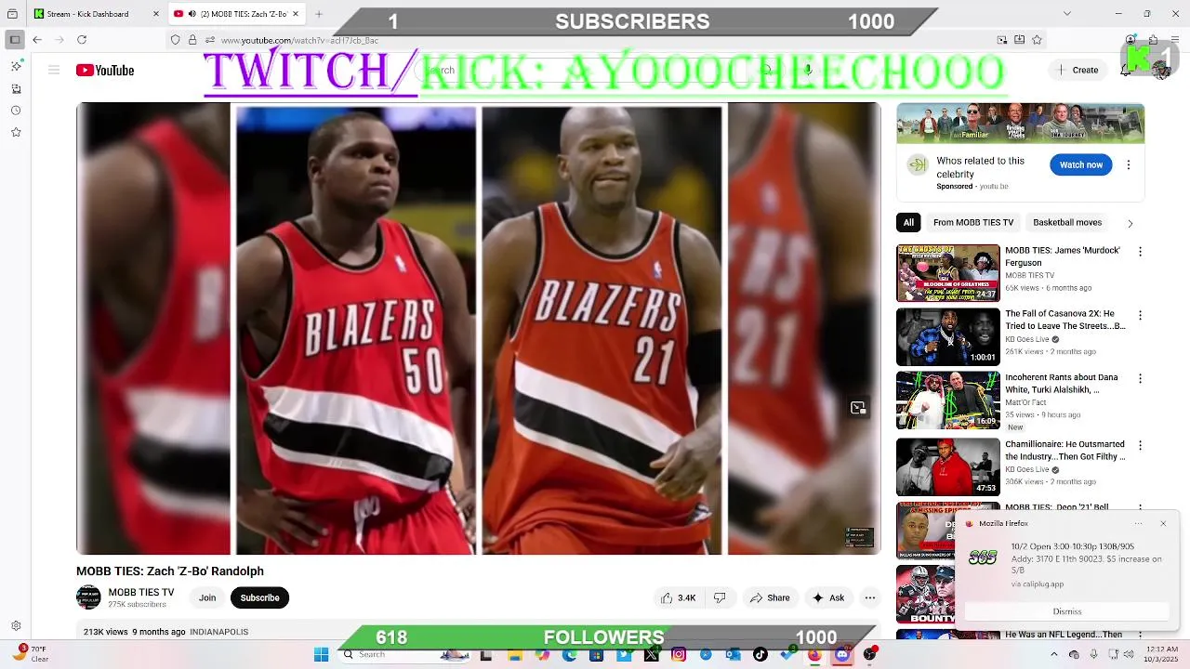Open options for Incoherent Rants video
This screenshot has height=669, width=1190.
(x=1140, y=379)
